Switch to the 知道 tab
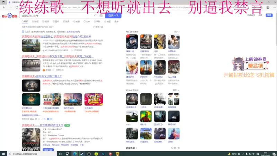The image size is (277, 156). coord(77,21)
